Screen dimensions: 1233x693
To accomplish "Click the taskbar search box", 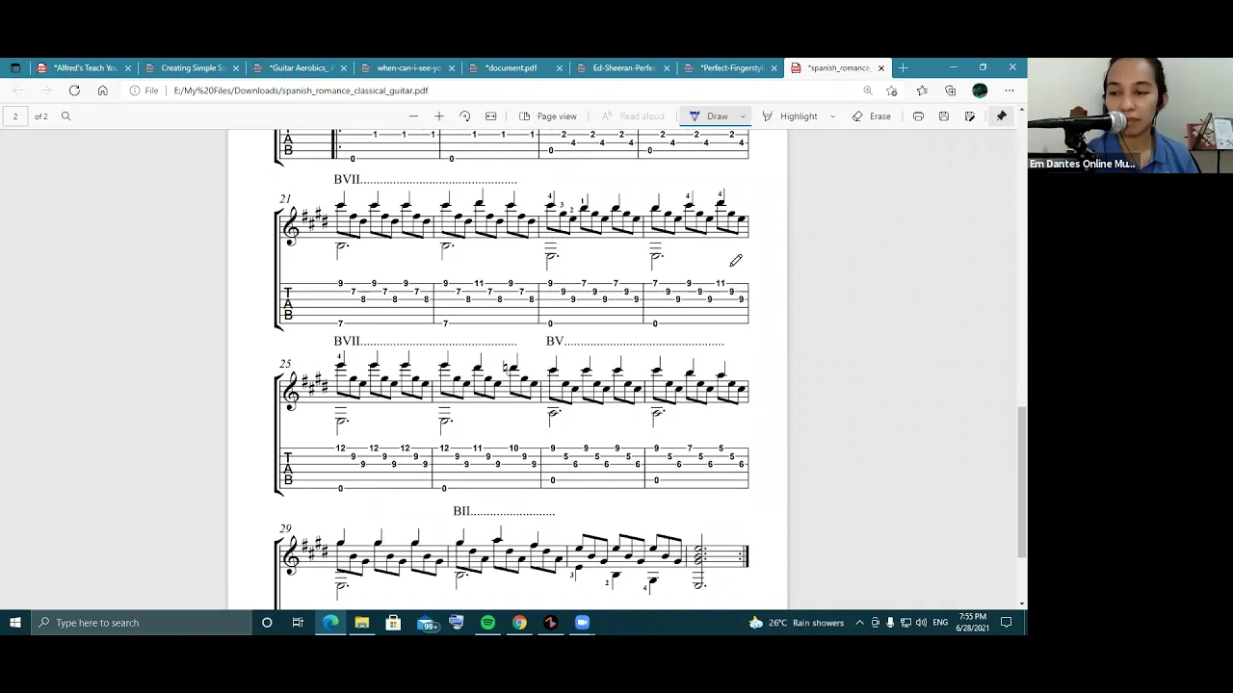I will 142,623.
